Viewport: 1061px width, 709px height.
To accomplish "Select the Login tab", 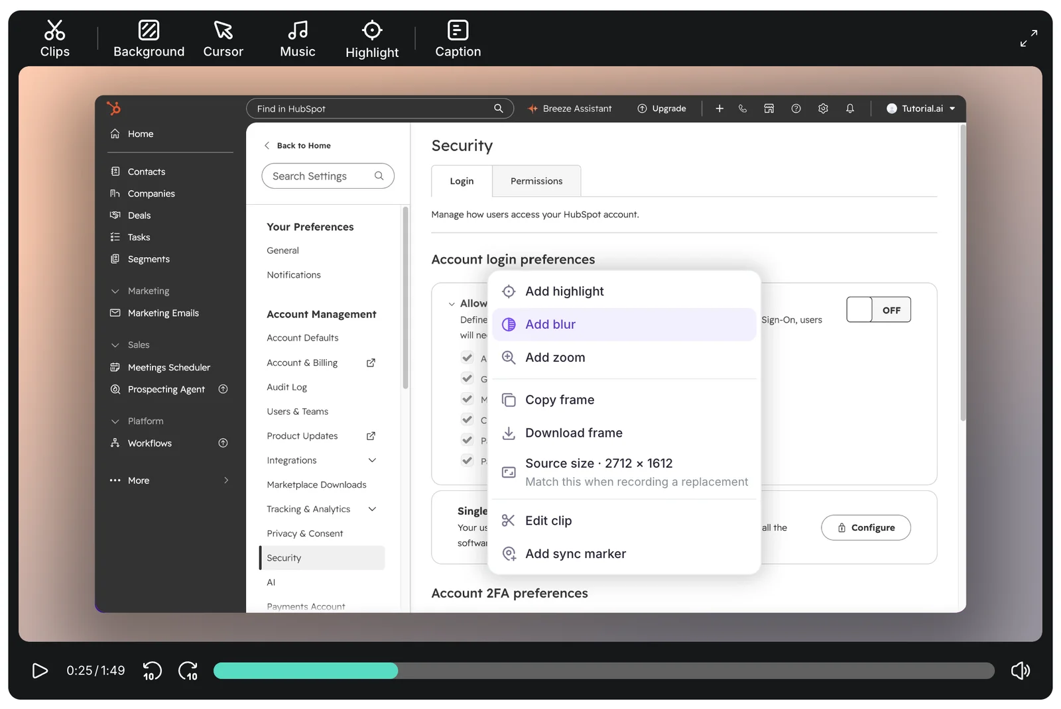I will pos(462,181).
